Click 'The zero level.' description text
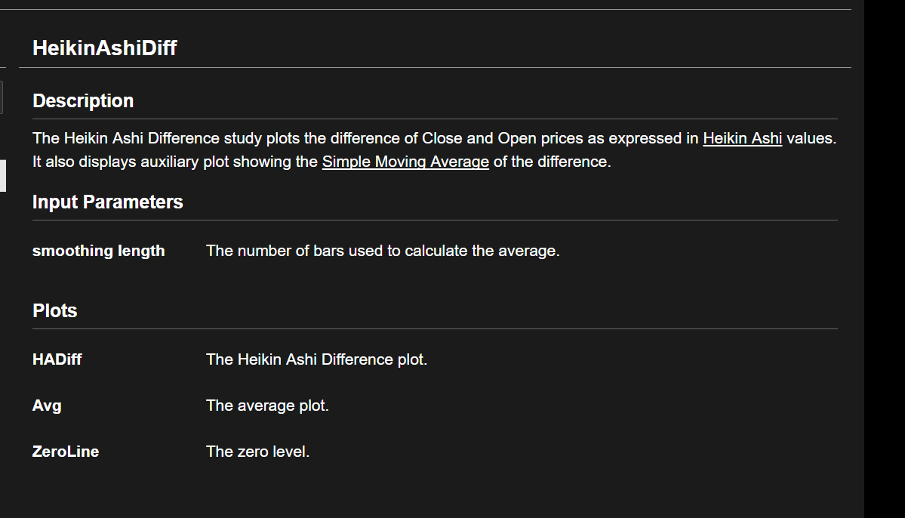This screenshot has height=518, width=905. click(x=257, y=452)
